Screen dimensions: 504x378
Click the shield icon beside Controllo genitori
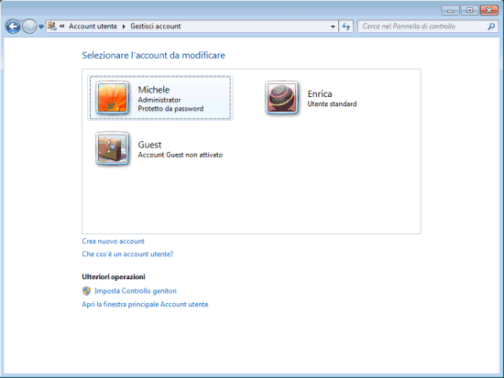86,291
